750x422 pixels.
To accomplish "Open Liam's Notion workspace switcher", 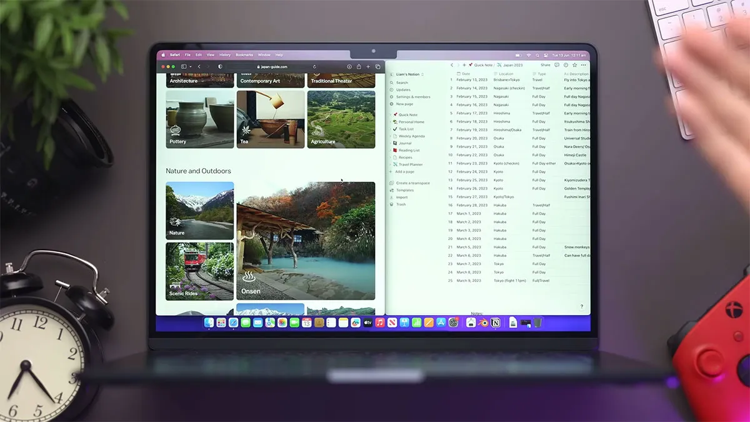I will pos(407,74).
